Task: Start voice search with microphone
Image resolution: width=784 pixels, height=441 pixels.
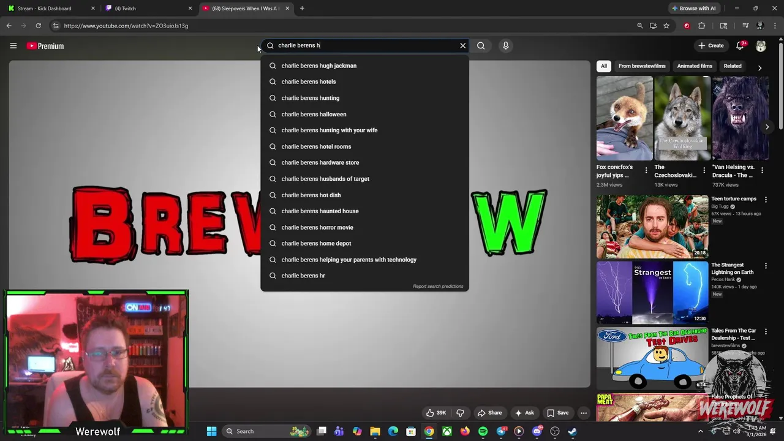Action: point(505,45)
